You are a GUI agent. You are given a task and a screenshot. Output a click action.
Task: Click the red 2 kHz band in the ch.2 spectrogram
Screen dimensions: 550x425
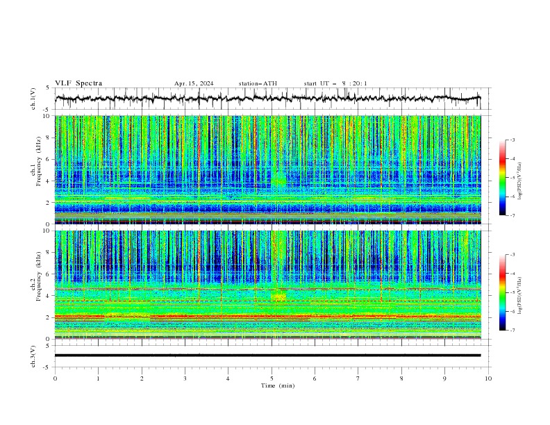(268, 317)
